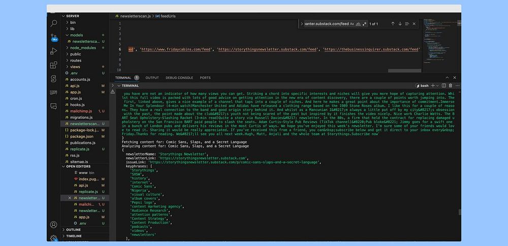Switch to the Terminal panel tab
This screenshot has height=246, width=508.
(x=123, y=78)
